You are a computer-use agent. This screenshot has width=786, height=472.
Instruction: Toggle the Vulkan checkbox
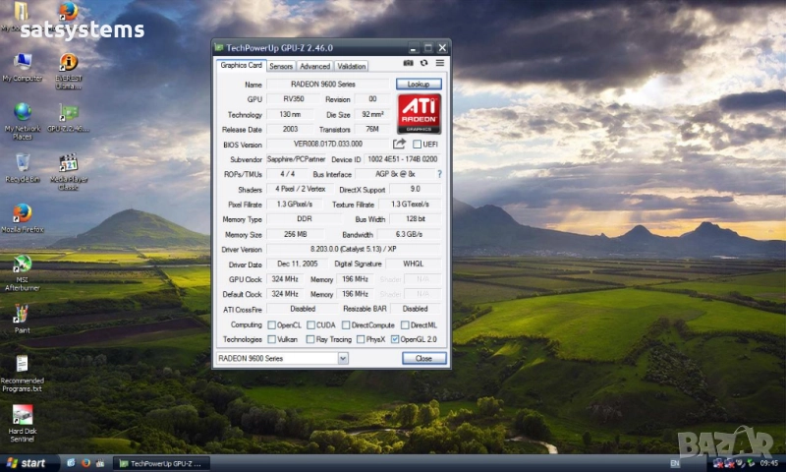(272, 339)
